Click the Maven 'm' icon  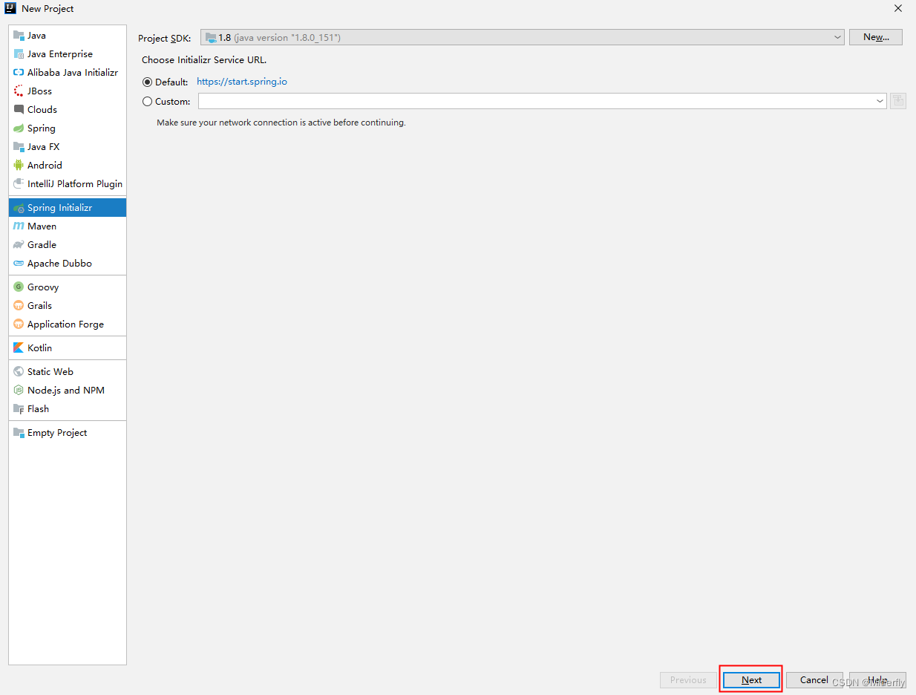(19, 226)
